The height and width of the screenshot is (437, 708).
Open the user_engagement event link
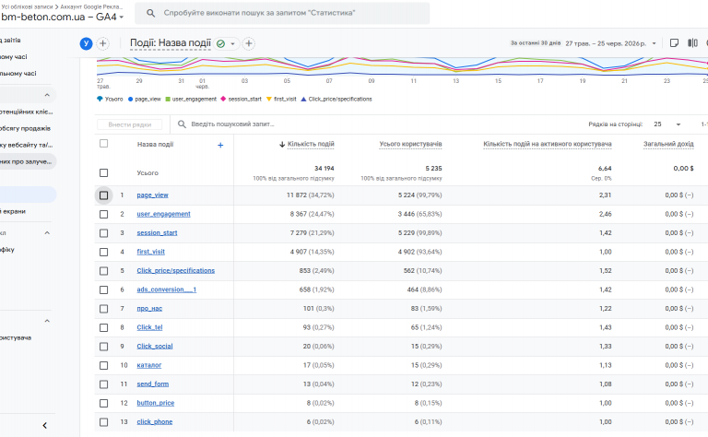tap(163, 214)
